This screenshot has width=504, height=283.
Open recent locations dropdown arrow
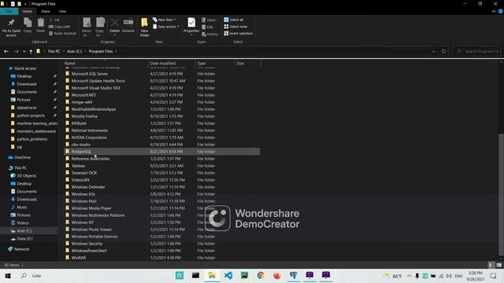coord(24,51)
